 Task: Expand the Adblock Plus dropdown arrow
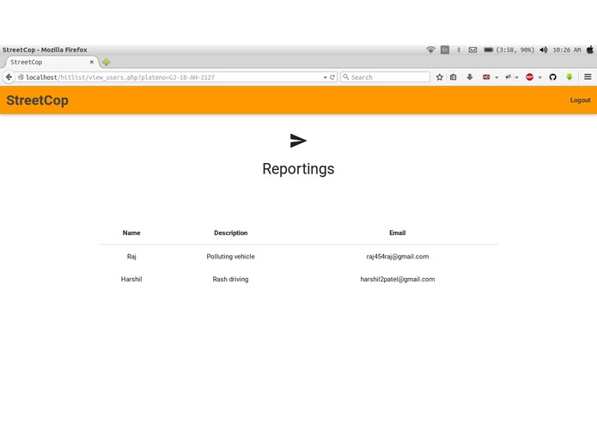539,77
